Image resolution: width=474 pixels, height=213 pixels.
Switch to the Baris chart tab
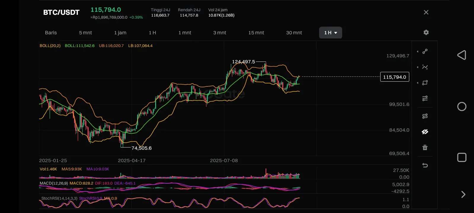(51, 33)
